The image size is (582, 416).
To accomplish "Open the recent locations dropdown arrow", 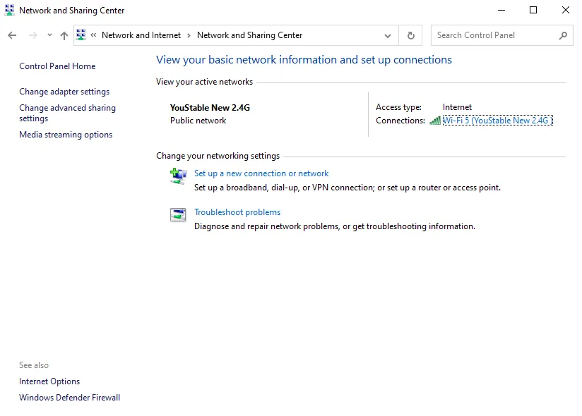I will pyautogui.click(x=49, y=35).
